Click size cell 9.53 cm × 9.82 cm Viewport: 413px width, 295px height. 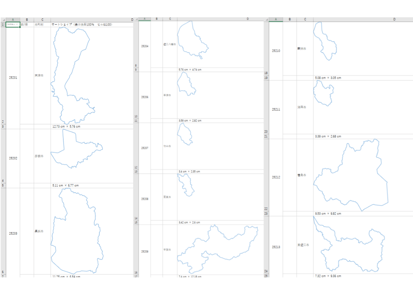363,214
